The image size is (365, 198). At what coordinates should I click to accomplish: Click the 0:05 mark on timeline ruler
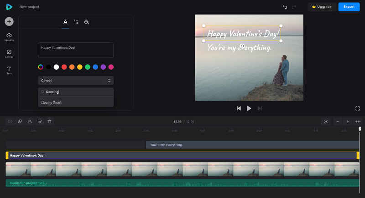[146, 131]
